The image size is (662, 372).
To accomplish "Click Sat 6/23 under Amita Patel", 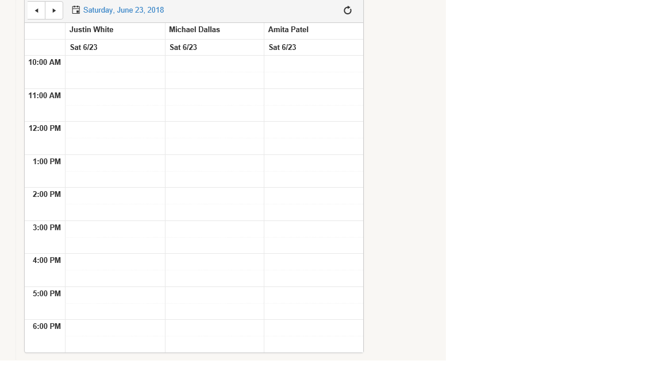I will point(283,48).
